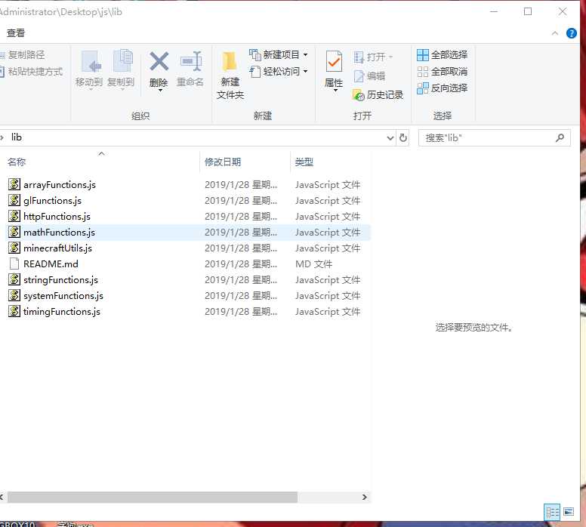This screenshot has height=527, width=586.
Task: Open the address bar history dropdown chevron
Action: pyautogui.click(x=390, y=138)
